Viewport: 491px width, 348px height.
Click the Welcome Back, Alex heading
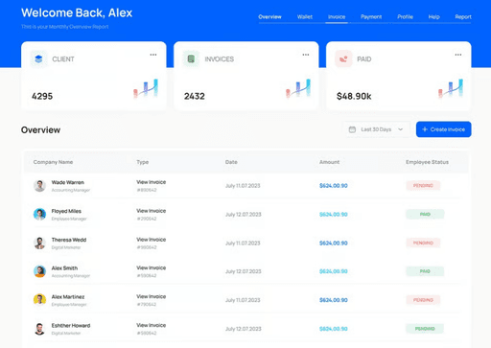[77, 12]
